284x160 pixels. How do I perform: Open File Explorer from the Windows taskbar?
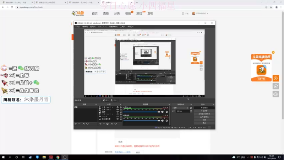tap(44, 157)
